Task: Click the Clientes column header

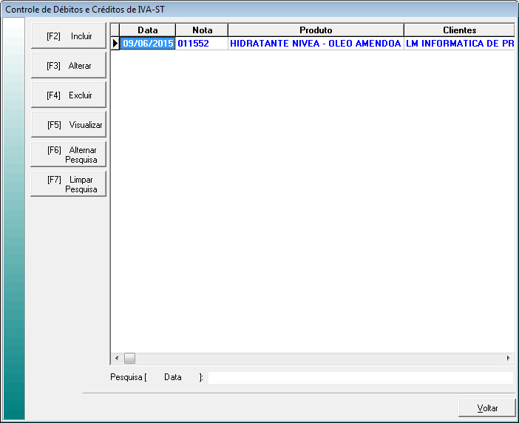Action: [459, 30]
